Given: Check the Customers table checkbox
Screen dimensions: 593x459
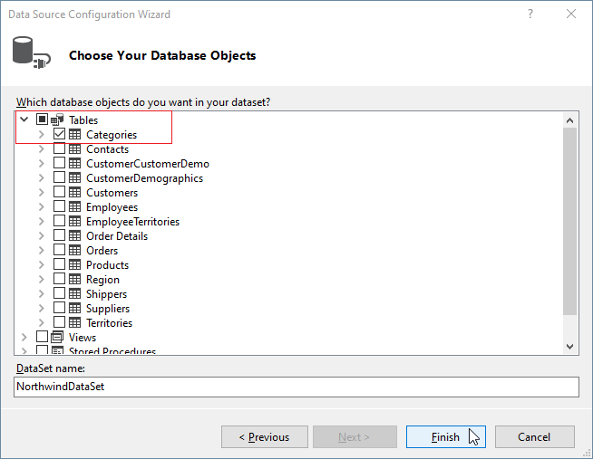Looking at the screenshot, I should [x=59, y=192].
